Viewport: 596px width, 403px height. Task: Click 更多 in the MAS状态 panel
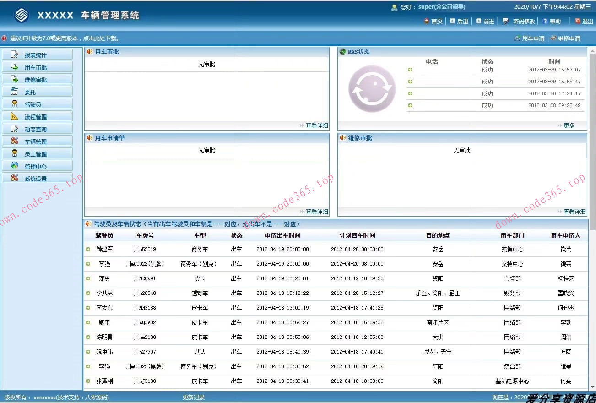pyautogui.click(x=569, y=125)
